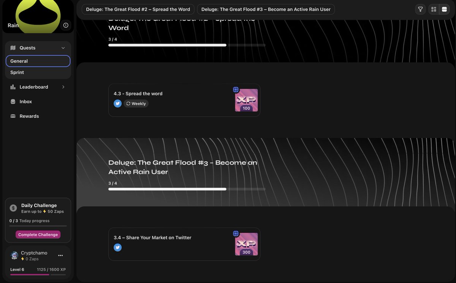Click the Complete Challenge button
The width and height of the screenshot is (456, 283).
pos(38,234)
